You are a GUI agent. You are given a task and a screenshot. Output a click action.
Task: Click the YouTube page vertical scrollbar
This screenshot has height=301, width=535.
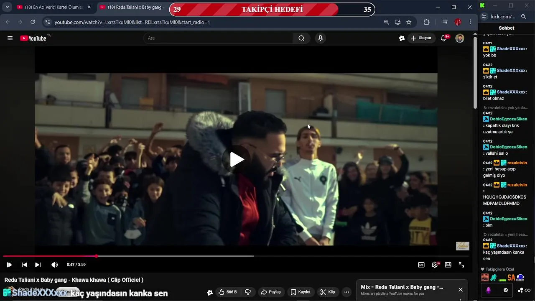pos(475,73)
